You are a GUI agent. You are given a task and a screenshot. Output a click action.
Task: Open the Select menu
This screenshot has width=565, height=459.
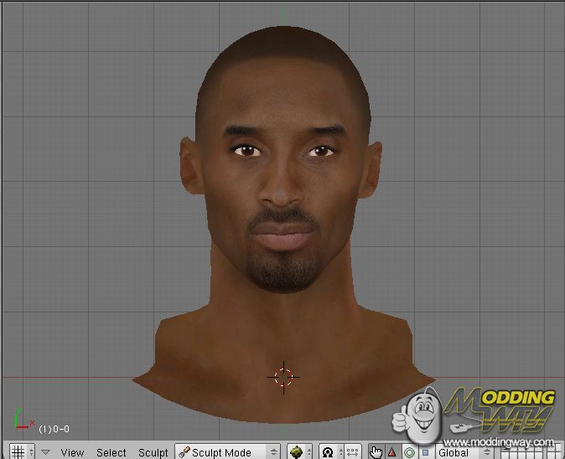(x=111, y=452)
